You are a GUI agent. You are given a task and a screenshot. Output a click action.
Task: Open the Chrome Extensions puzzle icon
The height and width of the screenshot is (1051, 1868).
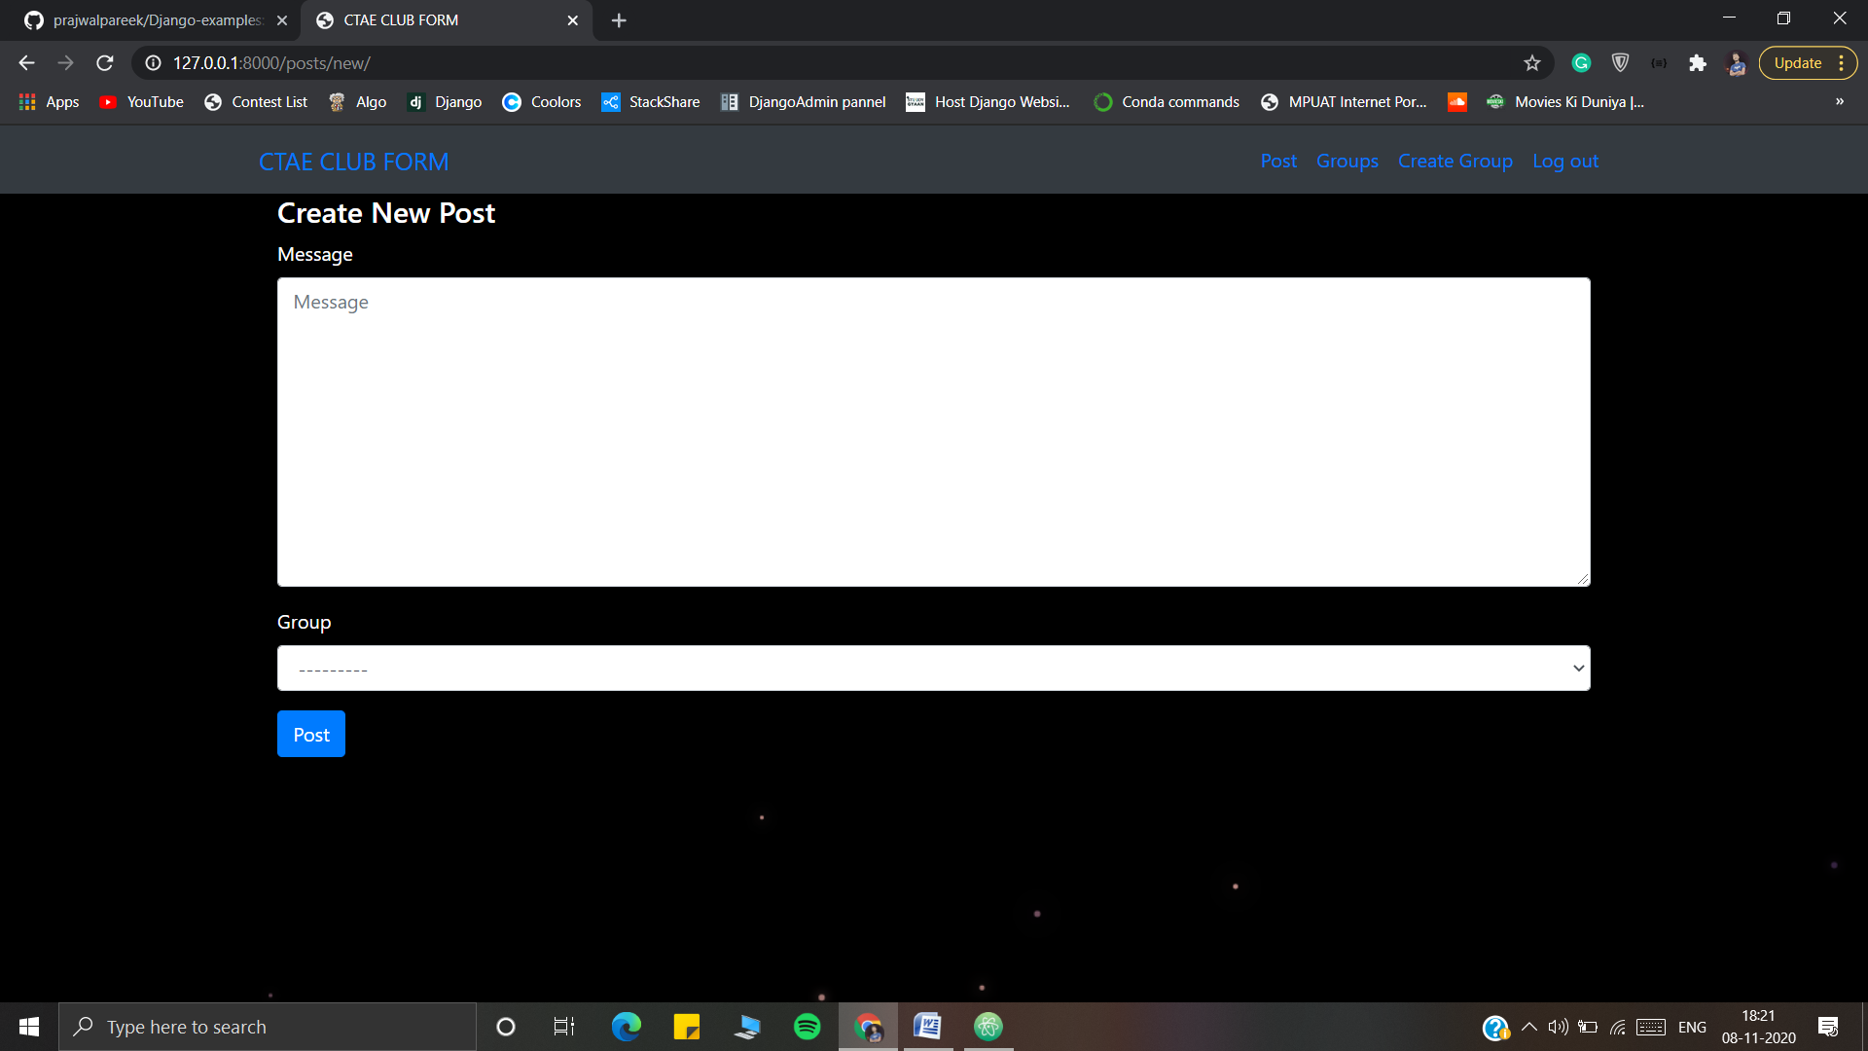1698,63
